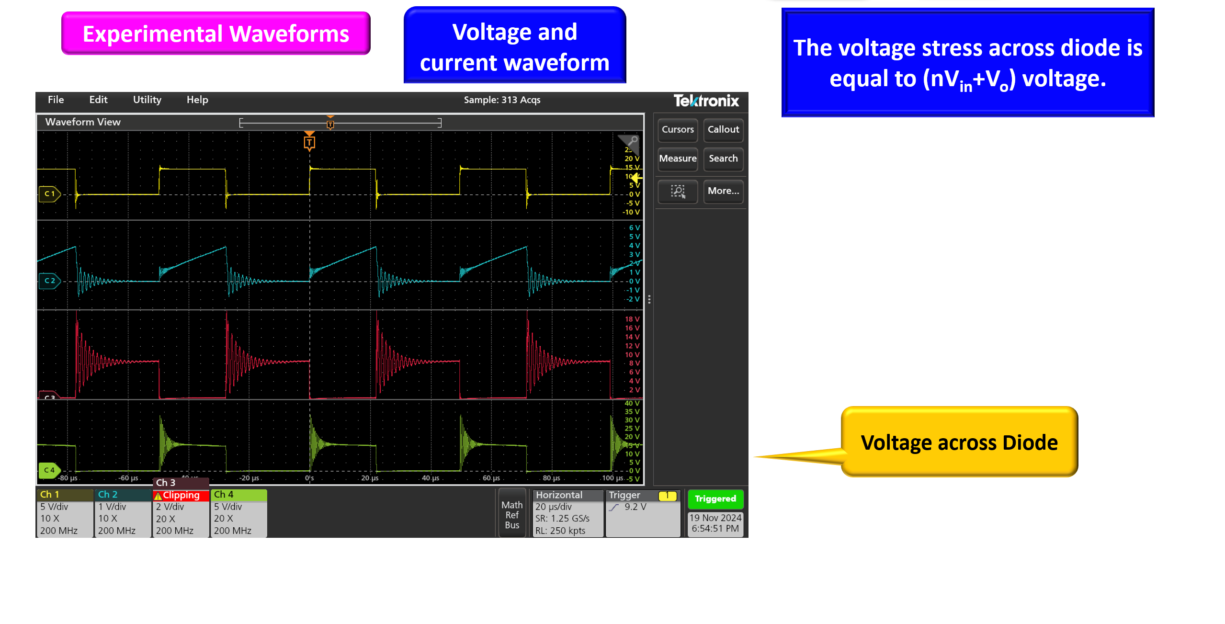The image size is (1225, 624).
Task: Click the Ch 3 clipping warning icon
Action: point(158,496)
